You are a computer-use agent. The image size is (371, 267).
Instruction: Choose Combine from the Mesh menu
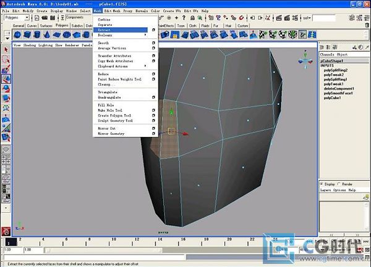click(104, 20)
